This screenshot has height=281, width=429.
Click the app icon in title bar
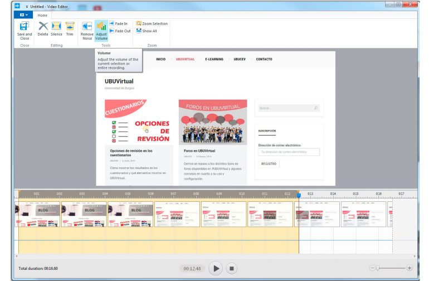[x=17, y=6]
